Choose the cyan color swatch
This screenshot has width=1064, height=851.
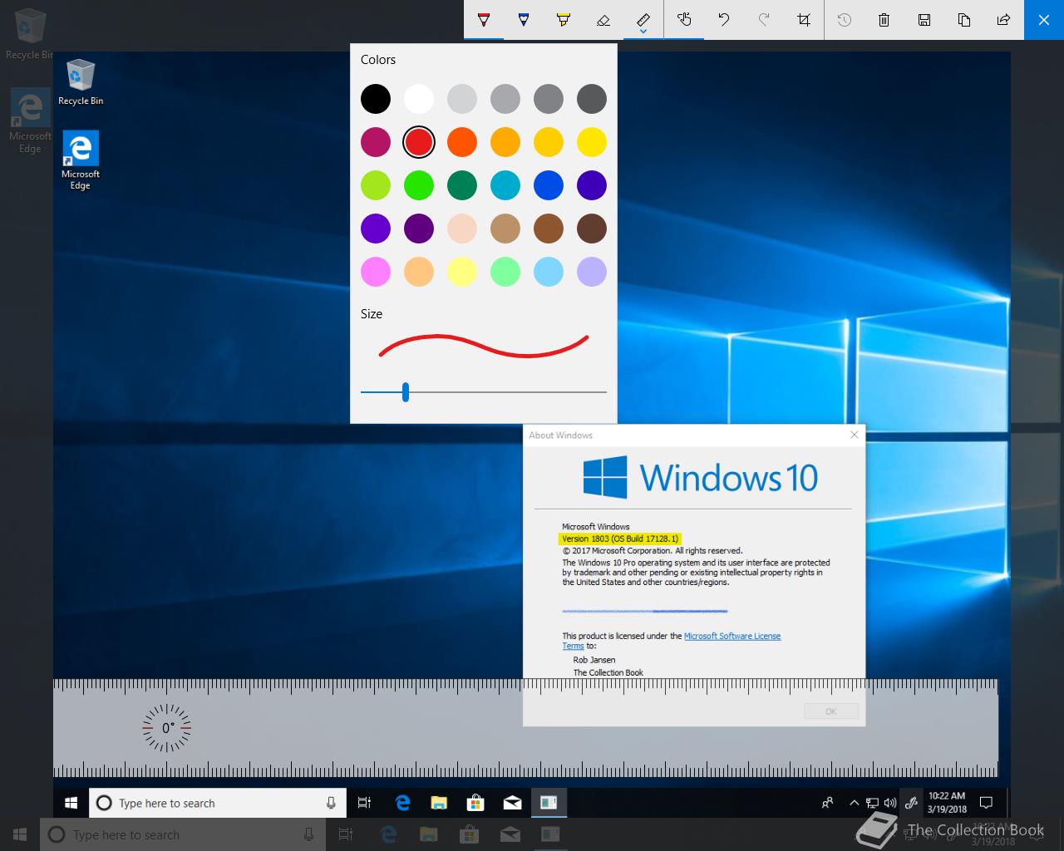[x=505, y=185]
